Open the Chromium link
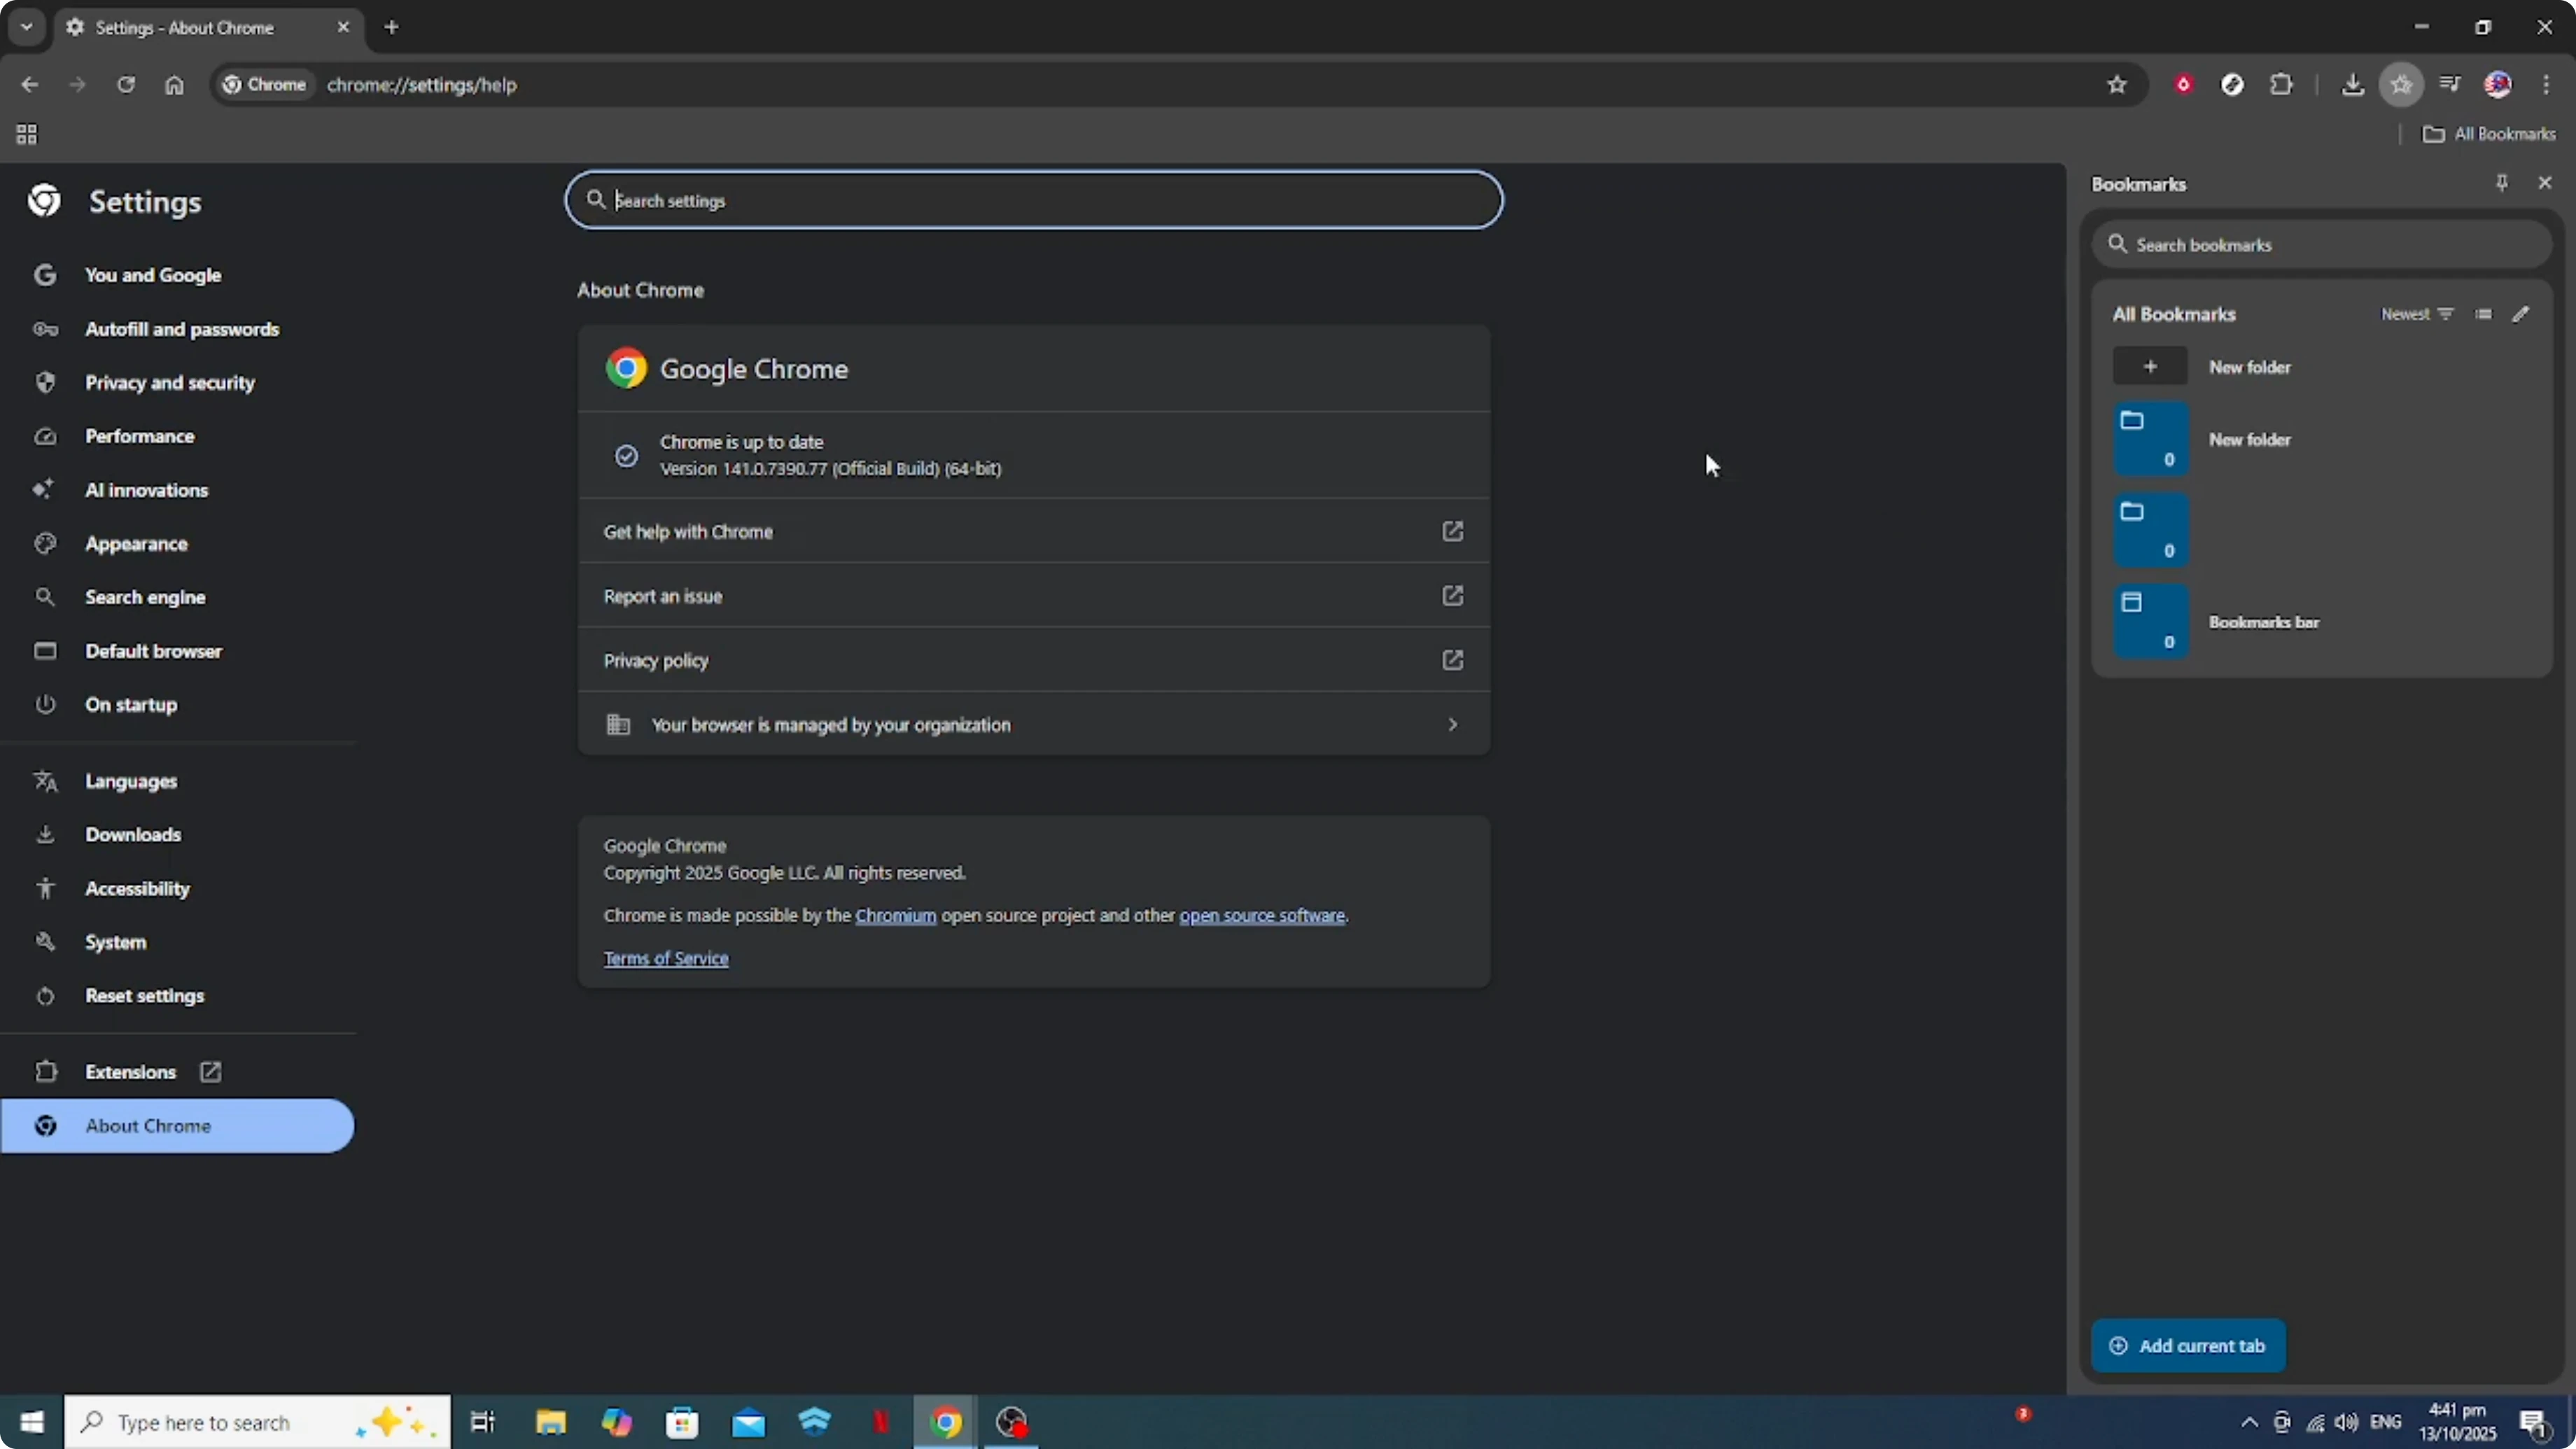This screenshot has height=1449, width=2576. point(895,916)
